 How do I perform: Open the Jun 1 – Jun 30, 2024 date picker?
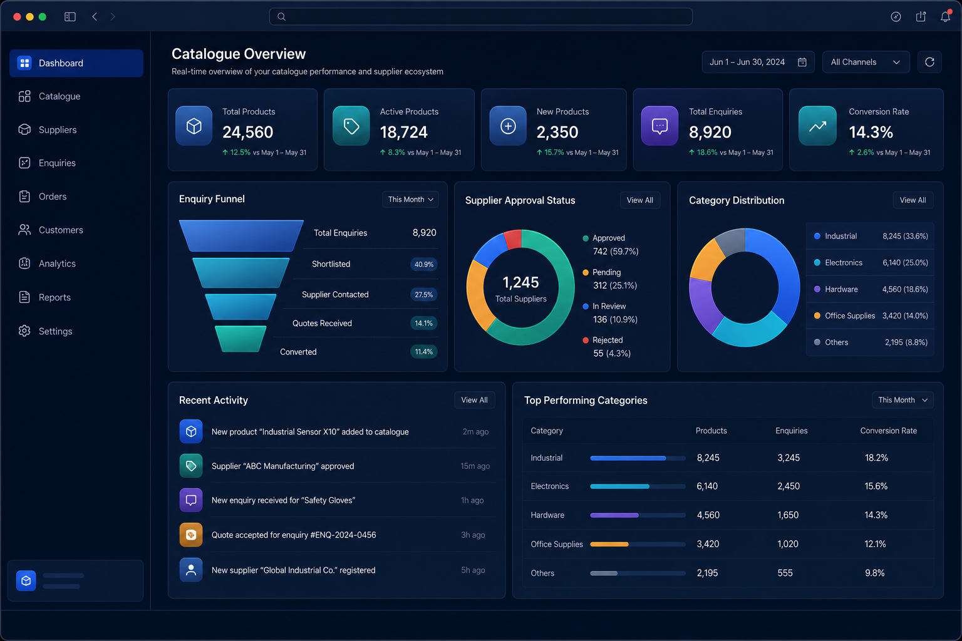(x=758, y=62)
